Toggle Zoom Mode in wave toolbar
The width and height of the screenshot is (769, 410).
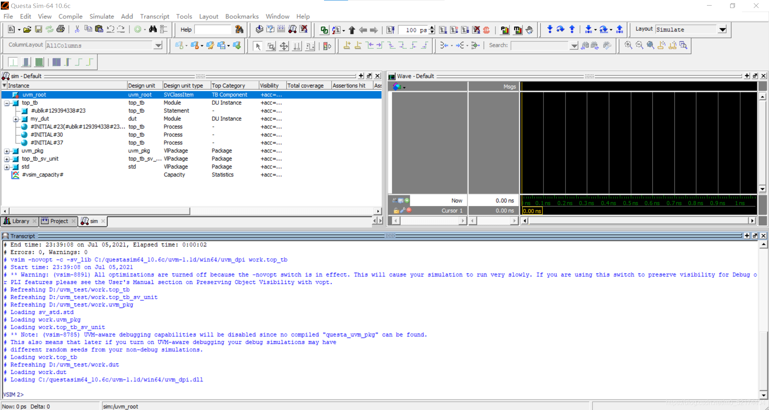tap(271, 46)
